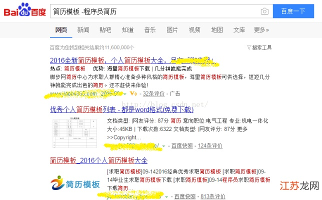This screenshot has width=322, height=200.
Task: Click the V3 credibility badge
Action: click(x=133, y=93)
